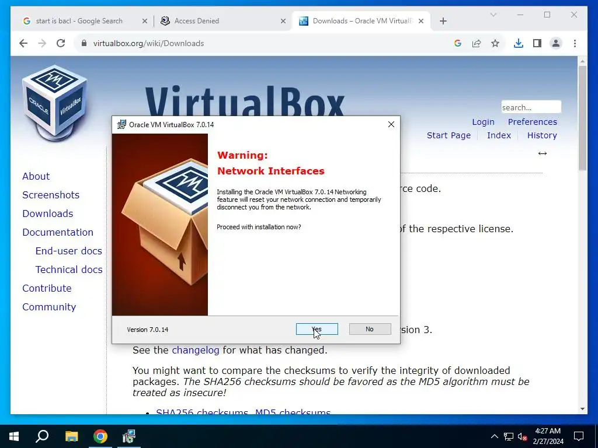Share this page via share icon
Image resolution: width=598 pixels, height=448 pixels.
(x=477, y=43)
